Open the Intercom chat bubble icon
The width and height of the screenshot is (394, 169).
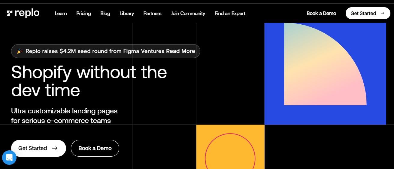[9, 158]
